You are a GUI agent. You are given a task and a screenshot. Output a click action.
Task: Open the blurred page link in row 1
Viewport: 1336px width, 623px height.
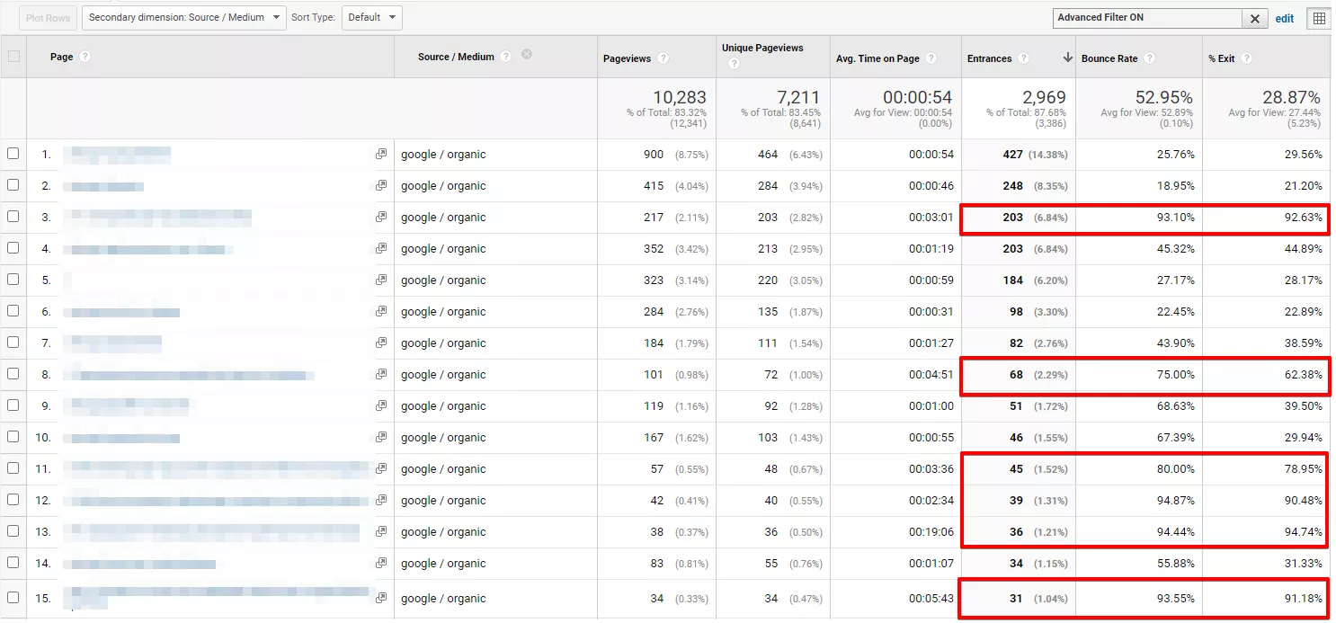pyautogui.click(x=116, y=154)
